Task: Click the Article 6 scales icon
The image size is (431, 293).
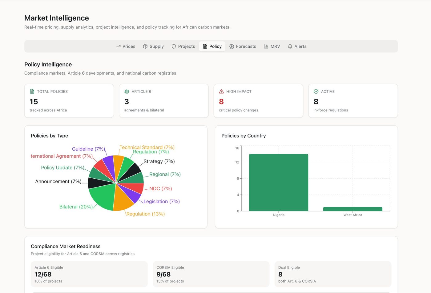Action: pyautogui.click(x=127, y=91)
